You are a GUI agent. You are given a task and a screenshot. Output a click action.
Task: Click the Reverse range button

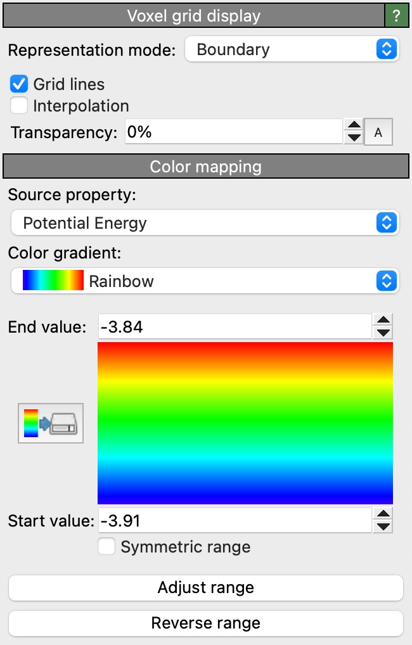click(205, 623)
